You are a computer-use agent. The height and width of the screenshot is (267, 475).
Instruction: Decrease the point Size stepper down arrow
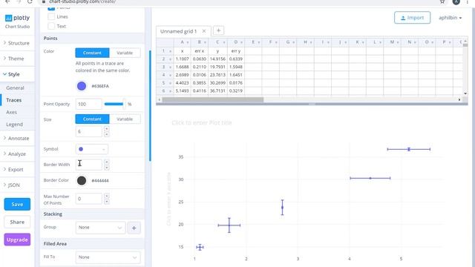[107, 134]
